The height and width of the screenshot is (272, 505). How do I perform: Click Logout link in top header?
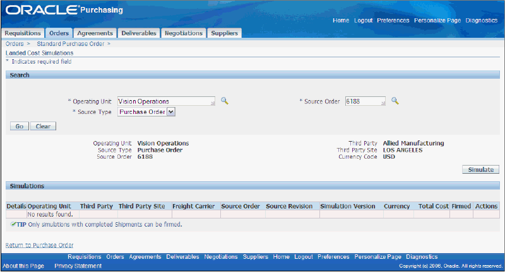364,21
